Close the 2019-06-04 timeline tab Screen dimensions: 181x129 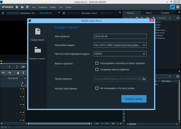[25, 78]
